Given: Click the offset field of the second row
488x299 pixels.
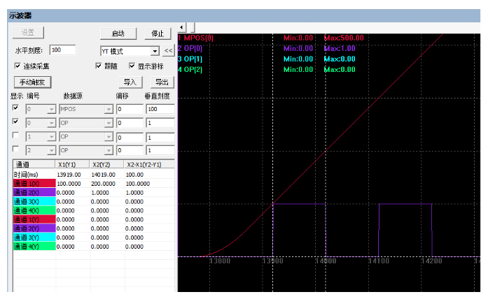Looking at the screenshot, I should [x=130, y=123].
